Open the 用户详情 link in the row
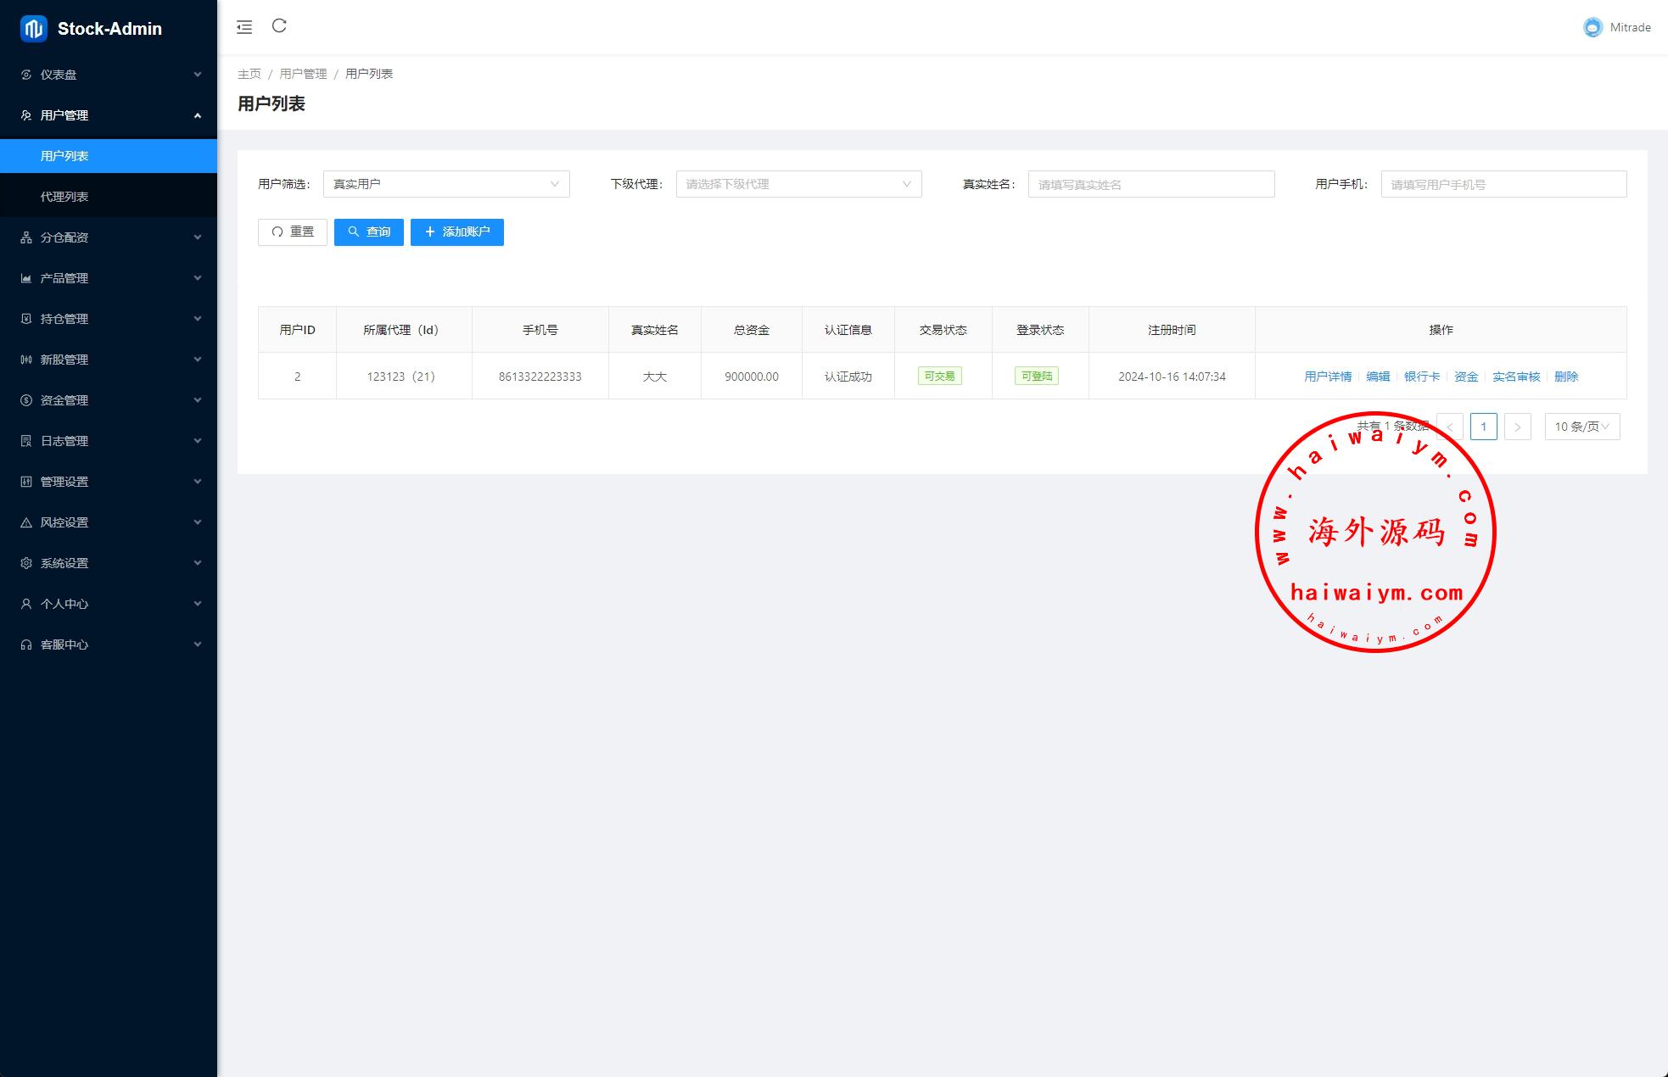Viewport: 1668px width, 1077px height. pyautogui.click(x=1328, y=377)
